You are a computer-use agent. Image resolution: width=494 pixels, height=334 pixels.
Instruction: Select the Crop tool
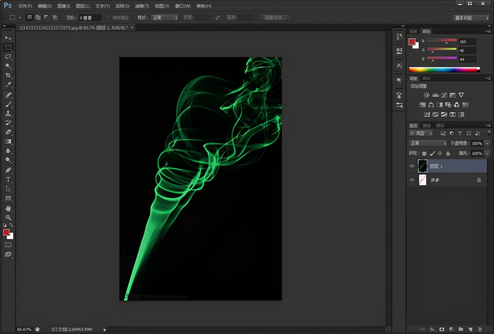[x=8, y=76]
